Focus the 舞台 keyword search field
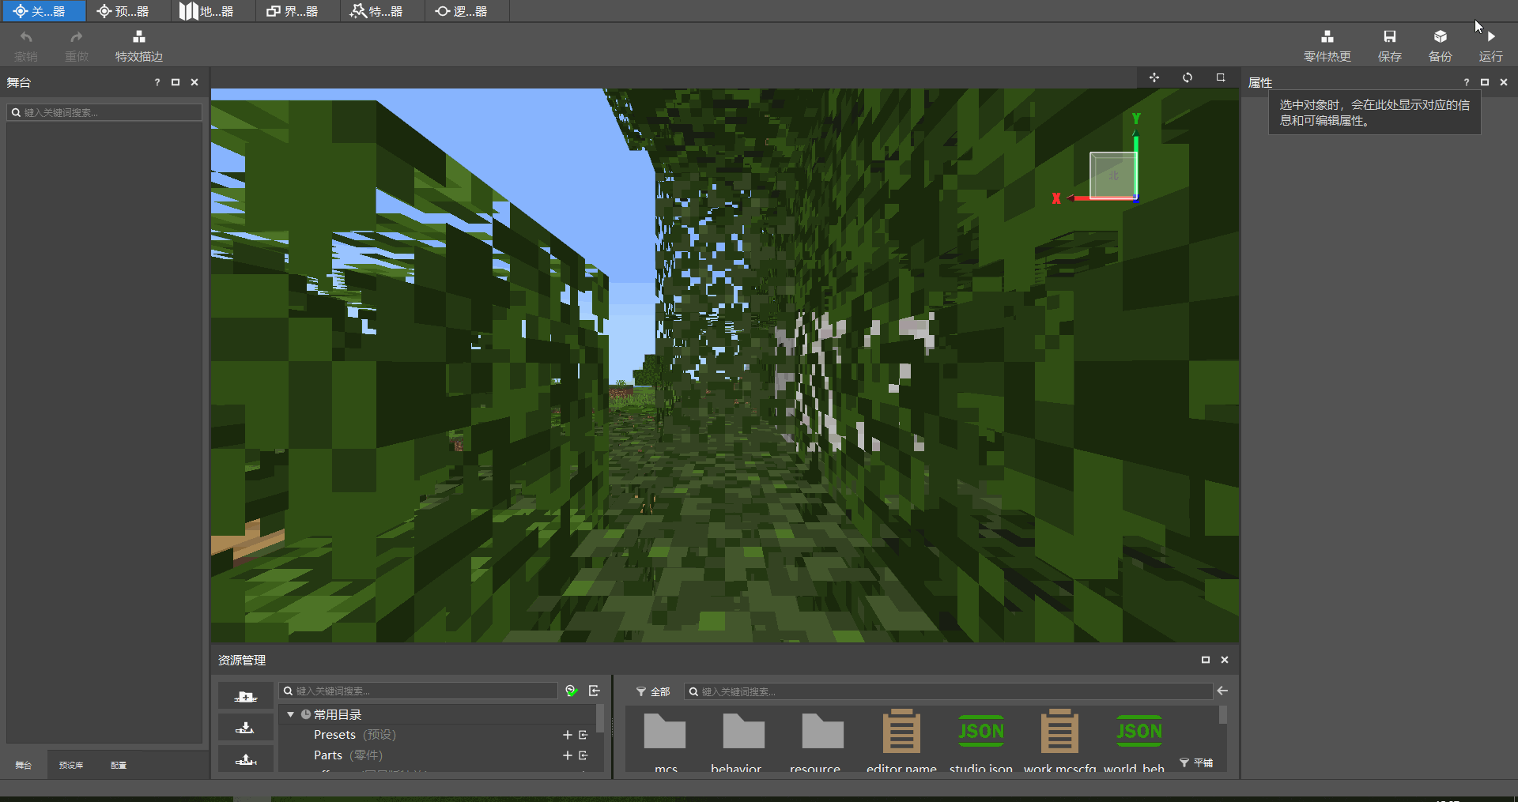 [x=104, y=112]
